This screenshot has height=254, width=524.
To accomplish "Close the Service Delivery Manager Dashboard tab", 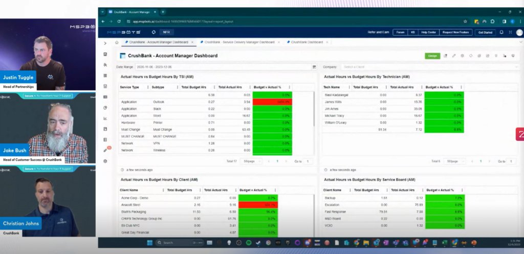I will tap(279, 42).
